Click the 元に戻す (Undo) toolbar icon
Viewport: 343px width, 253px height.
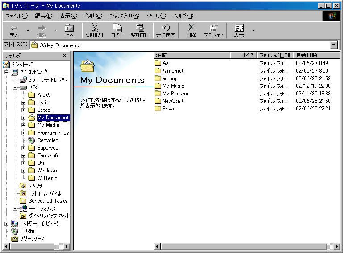click(x=166, y=28)
